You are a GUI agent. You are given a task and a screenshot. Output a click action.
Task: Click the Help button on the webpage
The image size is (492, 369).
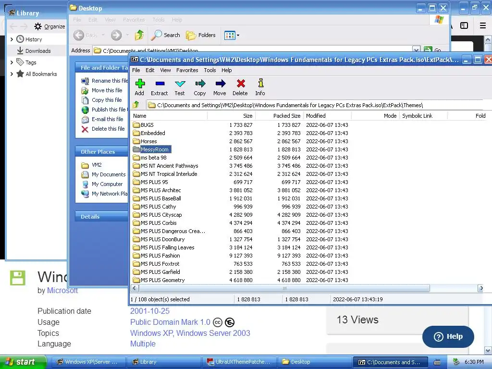(448, 337)
